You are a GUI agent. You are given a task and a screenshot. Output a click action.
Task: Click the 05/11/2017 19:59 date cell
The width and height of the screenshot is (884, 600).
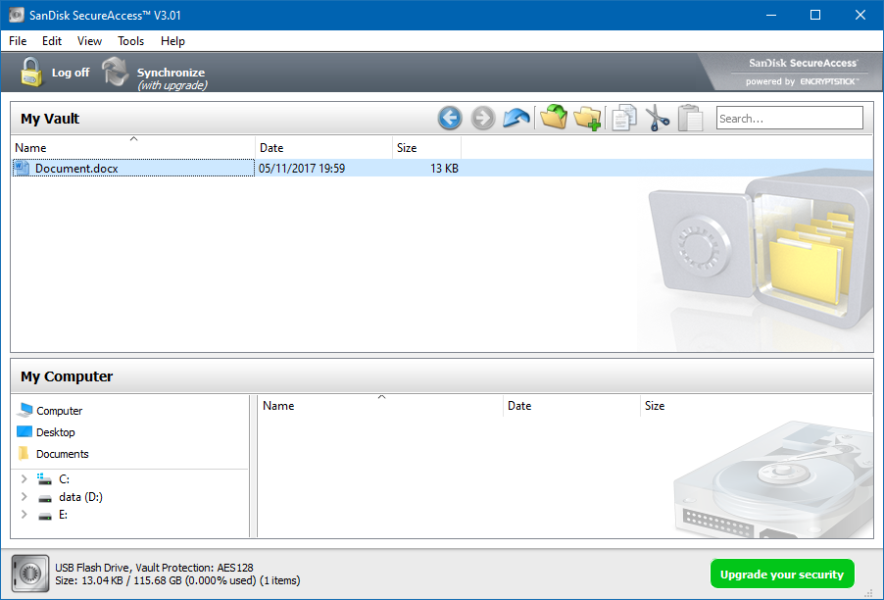(x=302, y=168)
